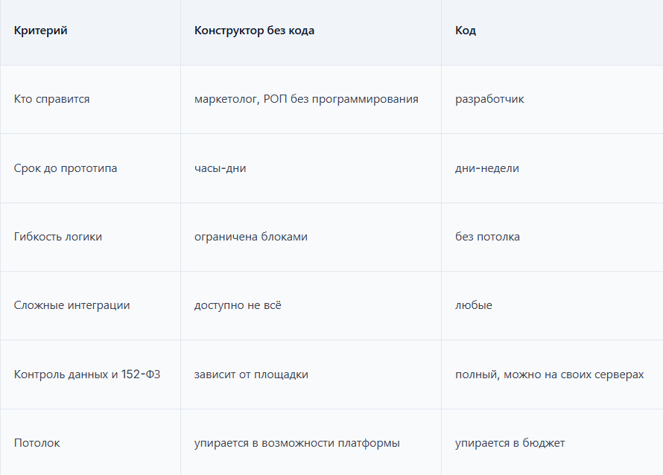This screenshot has width=663, height=475.
Task: Click the 'зависит от площадки' cell
Action: point(251,374)
